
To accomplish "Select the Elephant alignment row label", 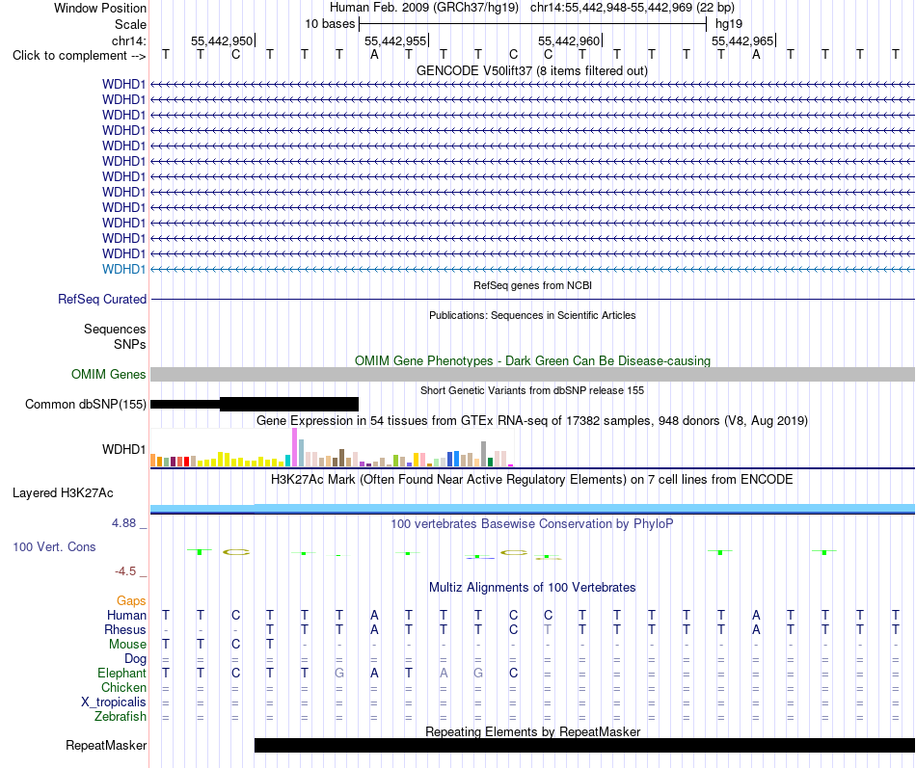I will click(x=121, y=674).
